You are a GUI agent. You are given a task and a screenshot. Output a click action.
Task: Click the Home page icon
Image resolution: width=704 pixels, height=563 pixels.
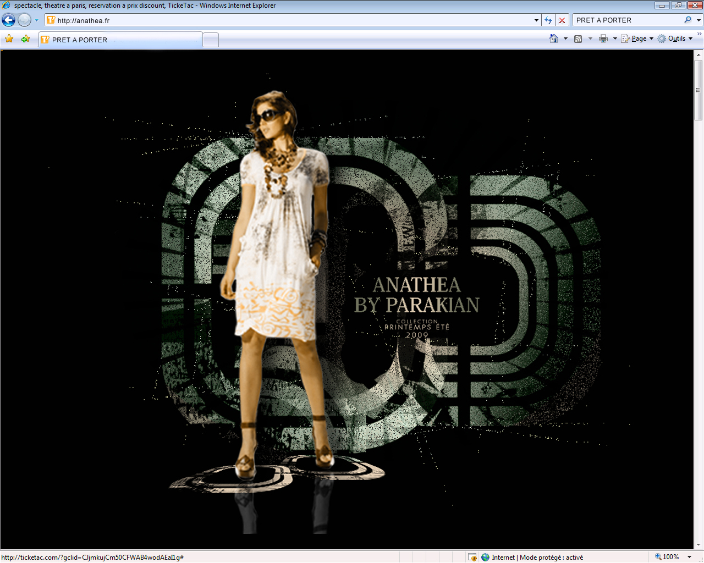pos(554,38)
